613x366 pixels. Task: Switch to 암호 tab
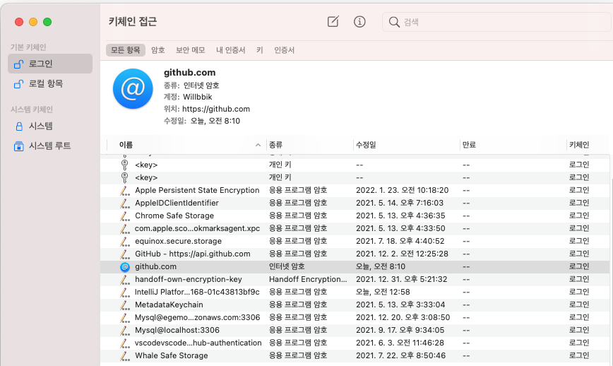point(158,50)
